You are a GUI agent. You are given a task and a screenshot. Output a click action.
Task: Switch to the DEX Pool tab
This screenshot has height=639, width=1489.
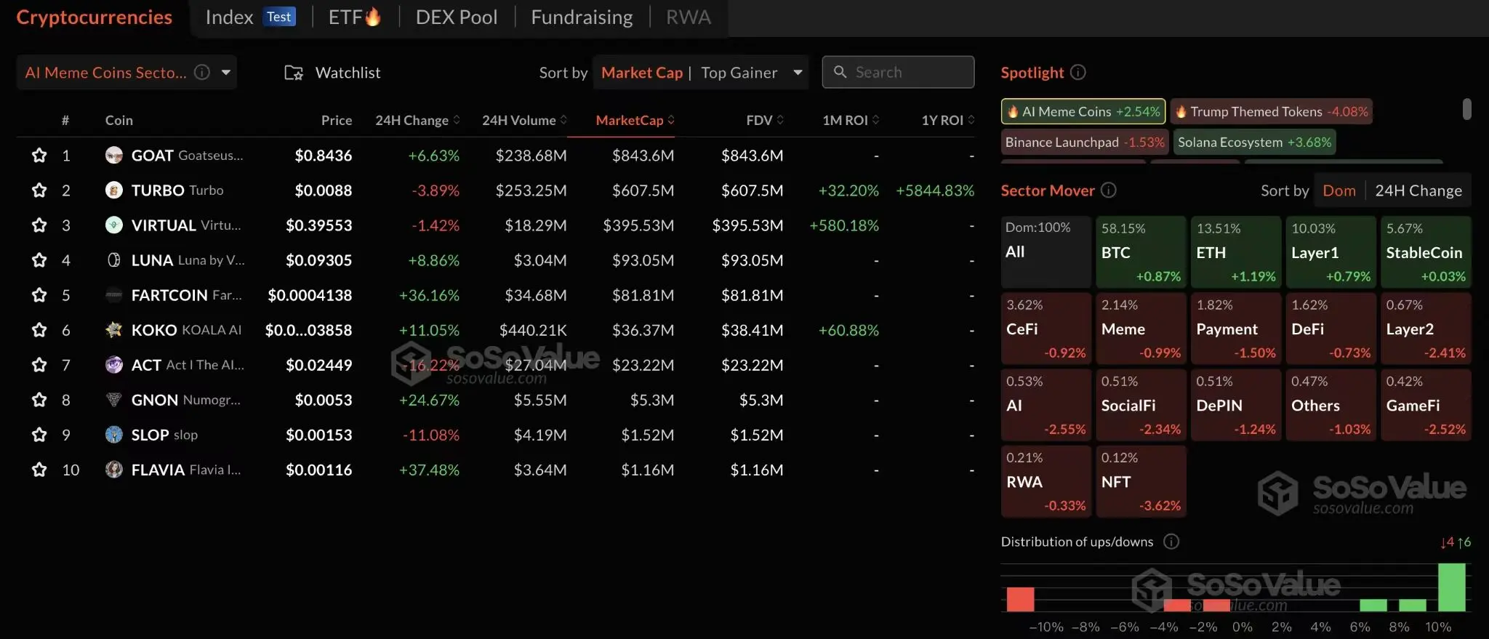456,17
